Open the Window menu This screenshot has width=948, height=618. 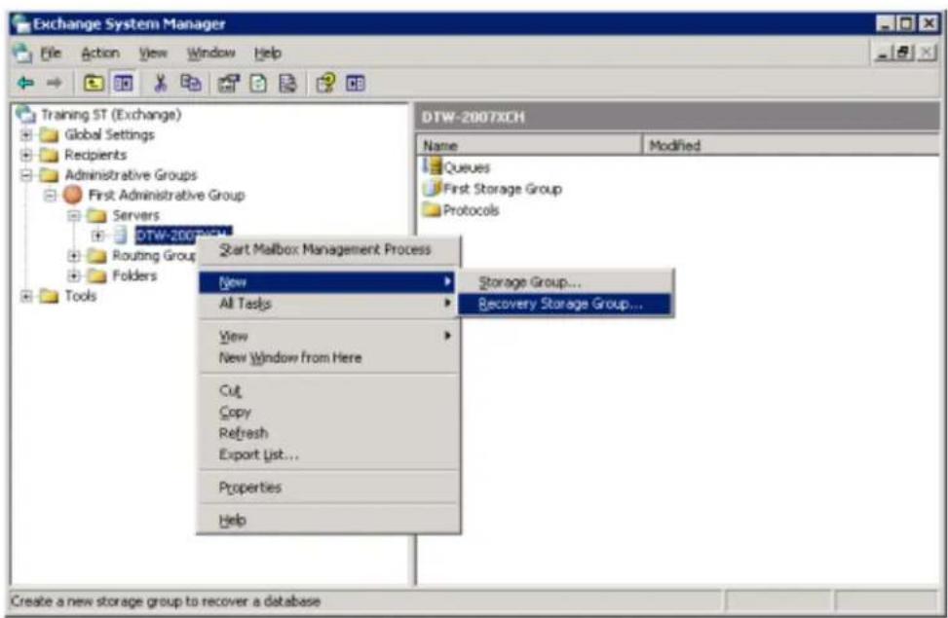pyautogui.click(x=210, y=54)
